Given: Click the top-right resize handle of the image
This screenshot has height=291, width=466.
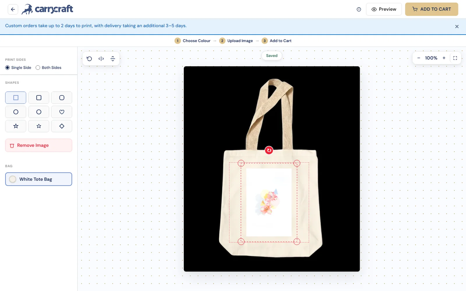Looking at the screenshot, I should (x=297, y=163).
